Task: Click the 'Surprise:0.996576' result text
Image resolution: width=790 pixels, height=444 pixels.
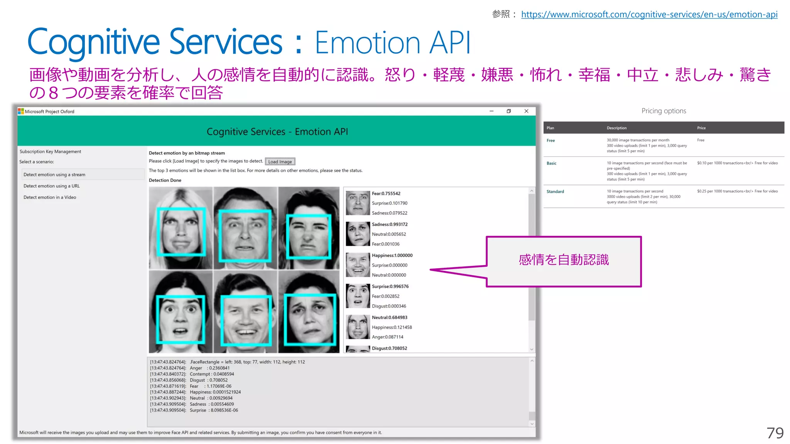Action: point(390,286)
